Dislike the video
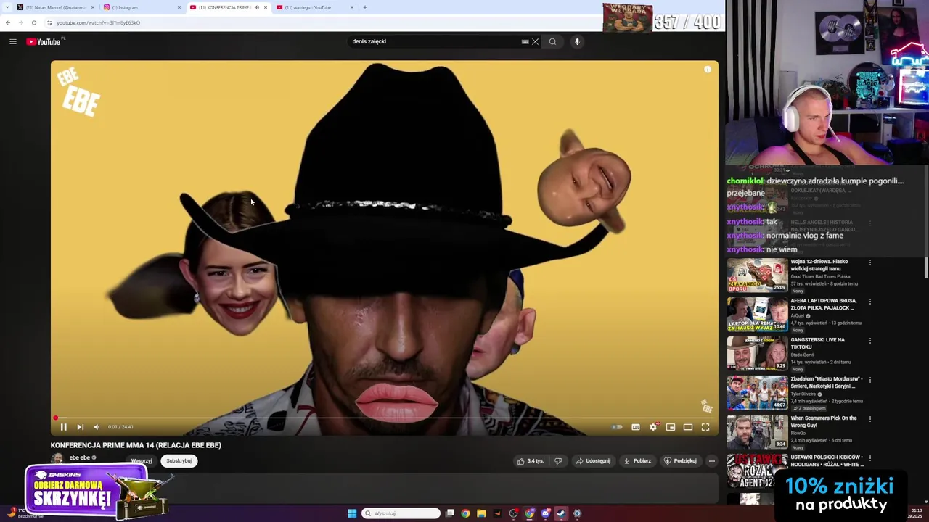Screen dimensions: 929x522 [558, 460]
